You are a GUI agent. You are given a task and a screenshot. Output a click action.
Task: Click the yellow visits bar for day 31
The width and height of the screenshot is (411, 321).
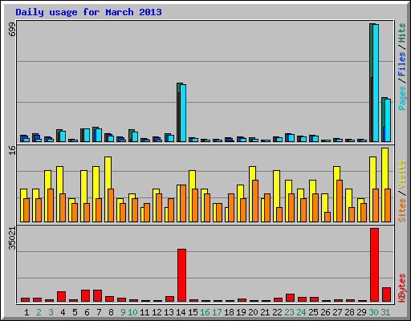click(x=385, y=185)
